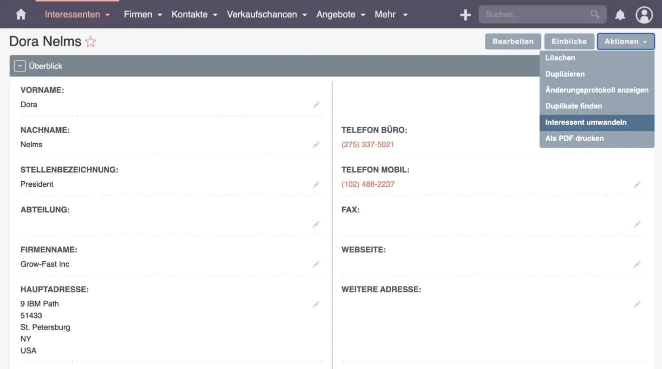This screenshot has height=369, width=662.
Task: Call the Telefon Büro number link
Action: point(368,144)
